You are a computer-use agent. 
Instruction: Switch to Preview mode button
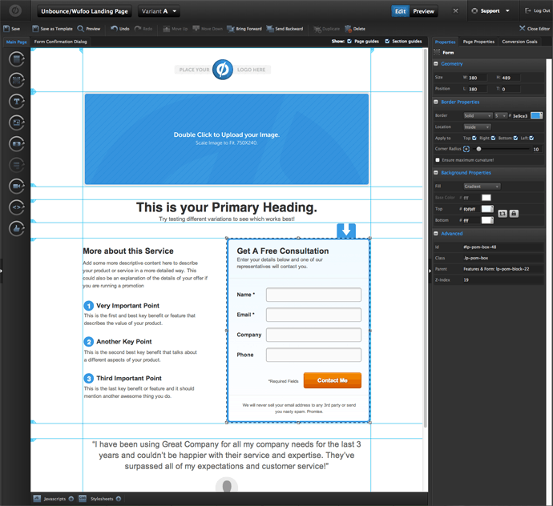pyautogui.click(x=424, y=11)
